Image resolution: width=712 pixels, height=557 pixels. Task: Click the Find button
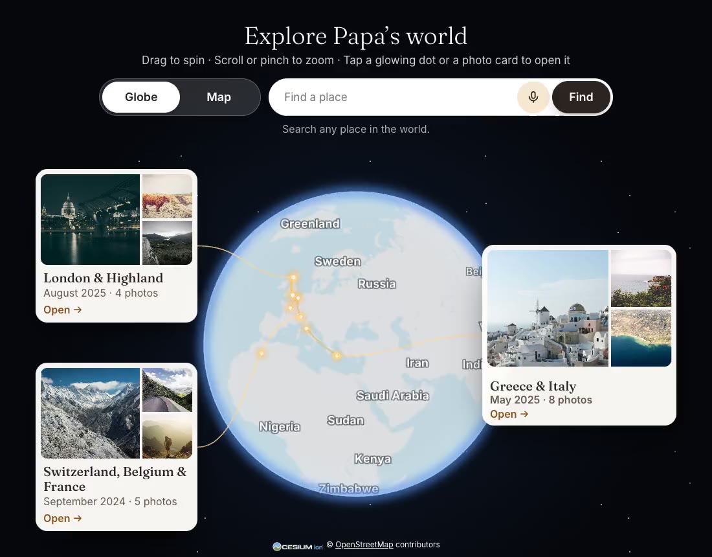(581, 97)
